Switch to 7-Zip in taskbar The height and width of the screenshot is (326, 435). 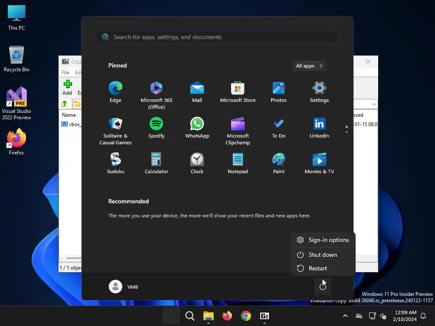[x=265, y=316]
